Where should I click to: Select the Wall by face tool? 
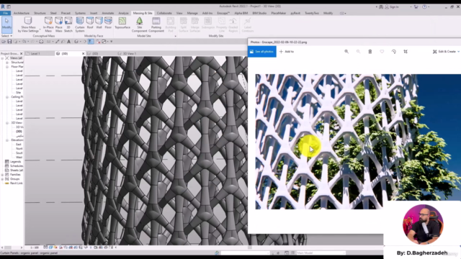click(99, 23)
